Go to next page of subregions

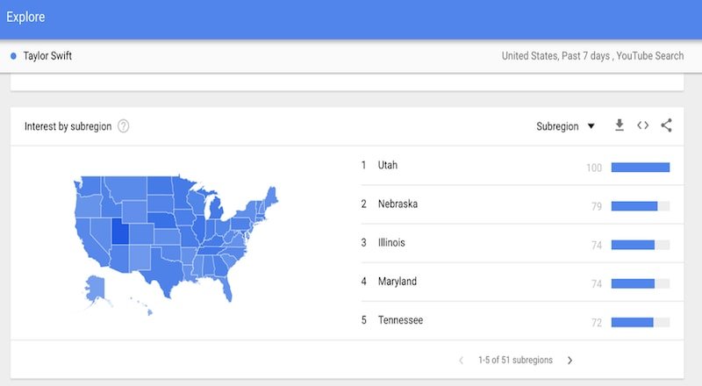coord(569,360)
